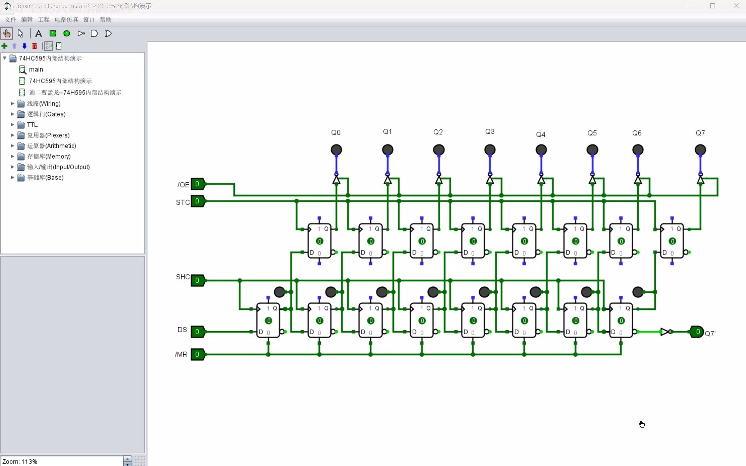
Task: Toggle the /OE input pin
Action: 197,184
